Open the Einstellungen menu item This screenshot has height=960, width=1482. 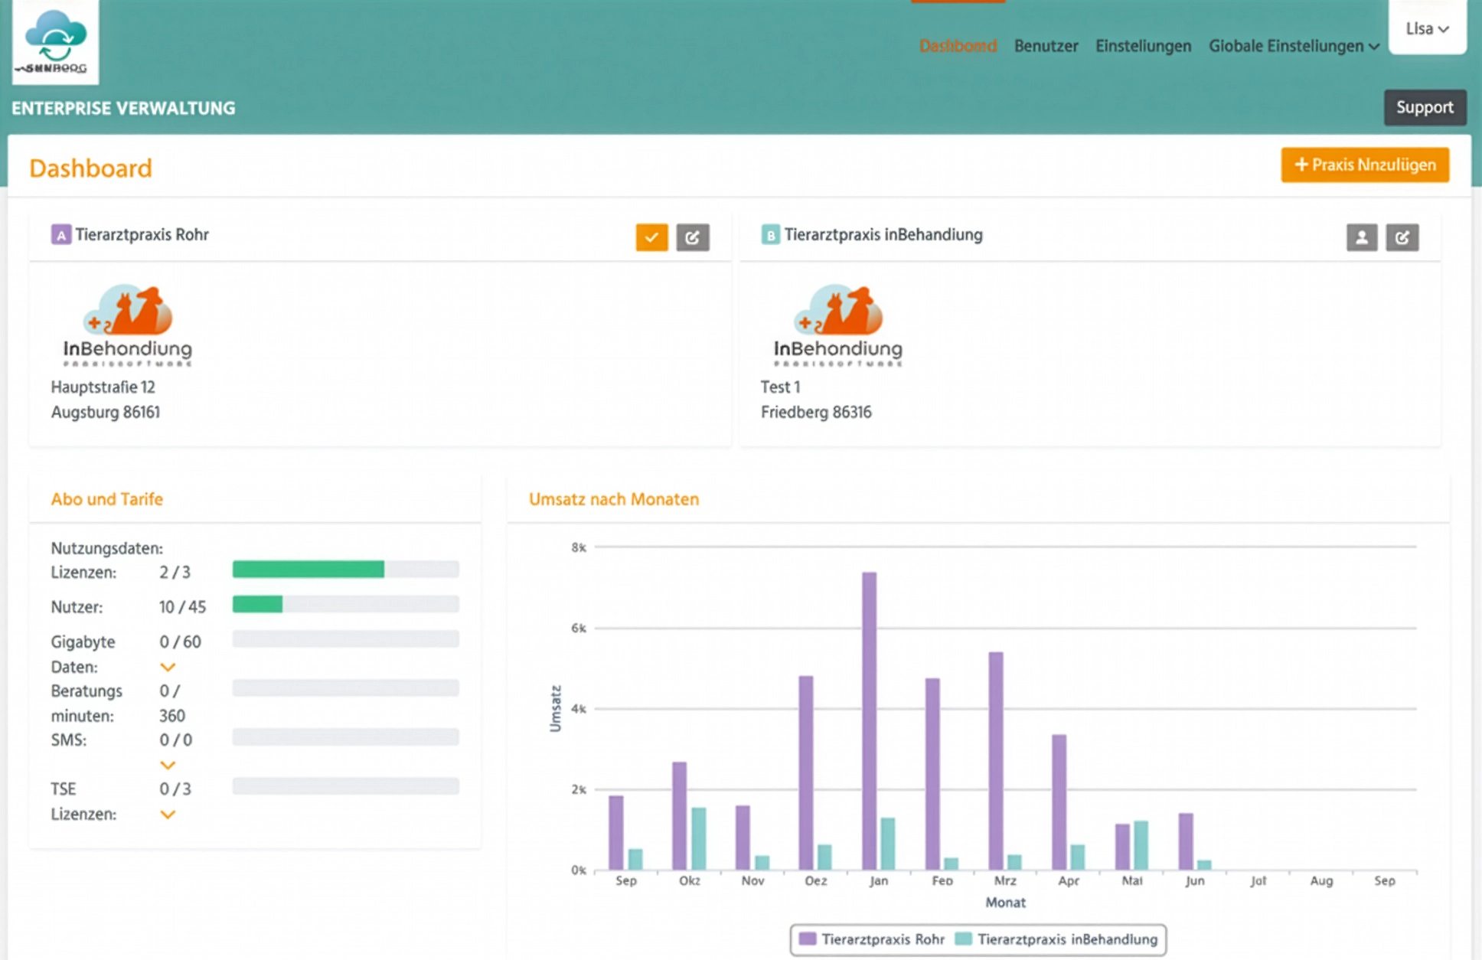(1143, 46)
